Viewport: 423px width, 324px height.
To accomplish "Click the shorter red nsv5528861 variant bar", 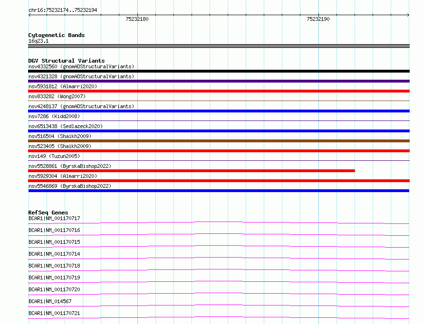I will click(x=192, y=171).
